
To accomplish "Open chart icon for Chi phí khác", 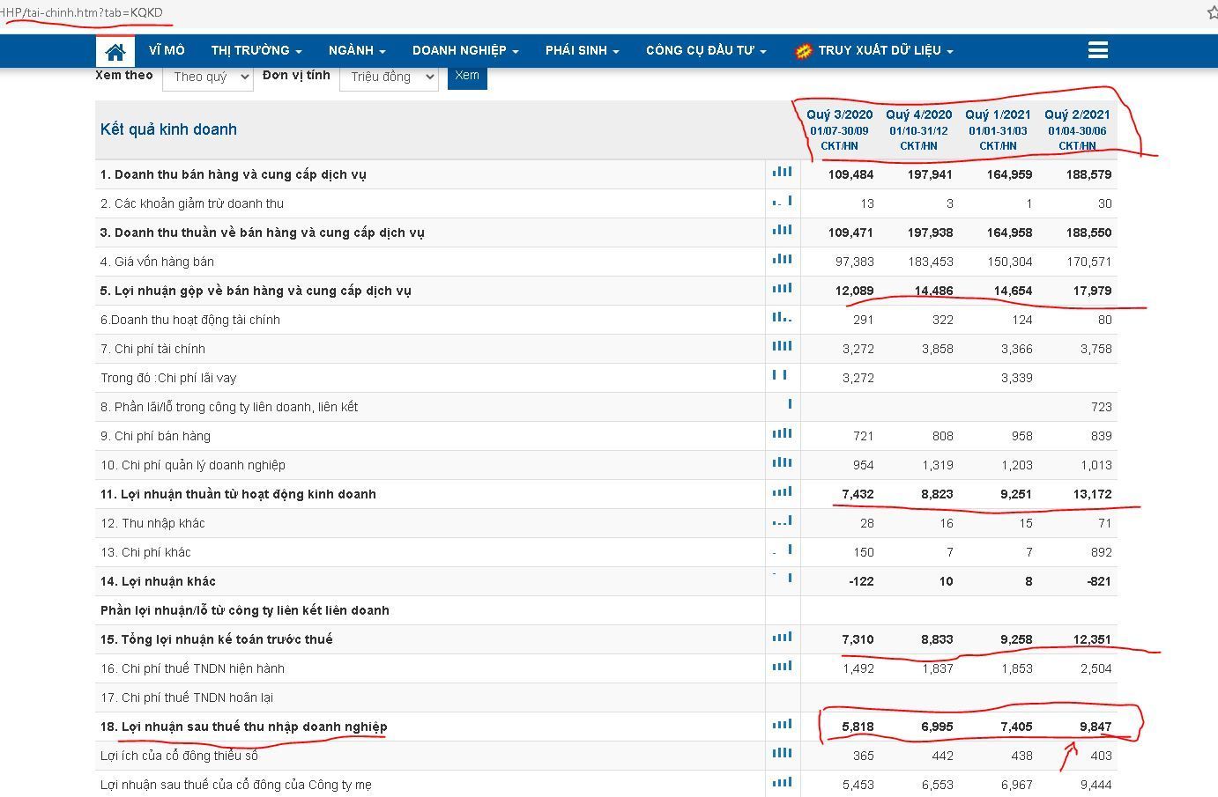I will [782, 550].
